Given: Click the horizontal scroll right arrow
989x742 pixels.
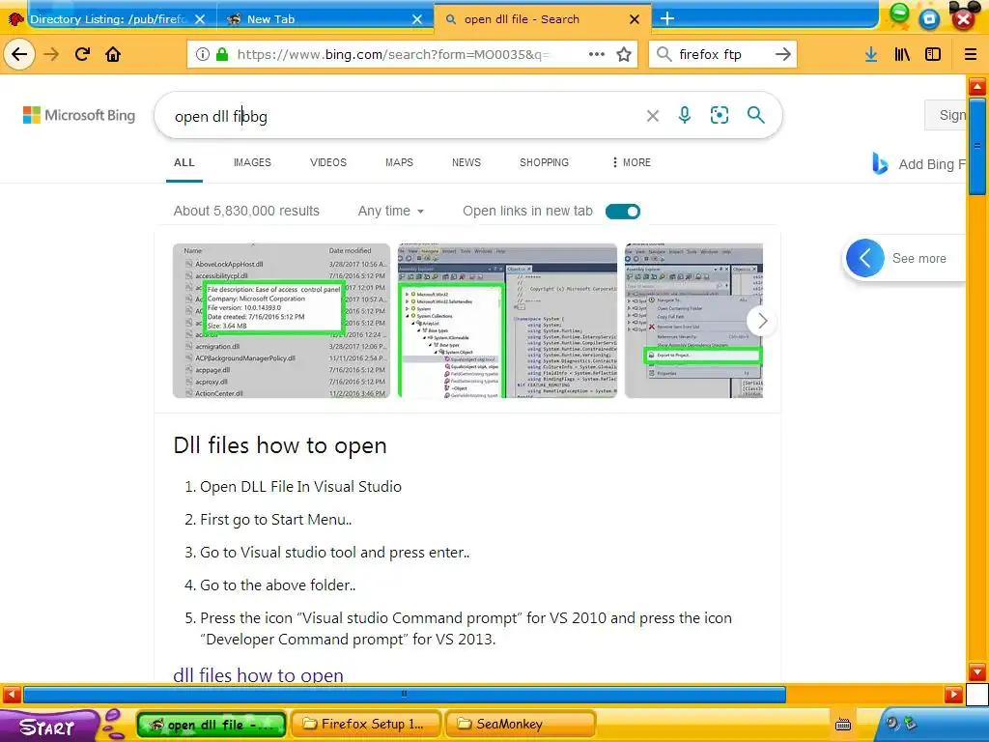Looking at the screenshot, I should pos(953,695).
